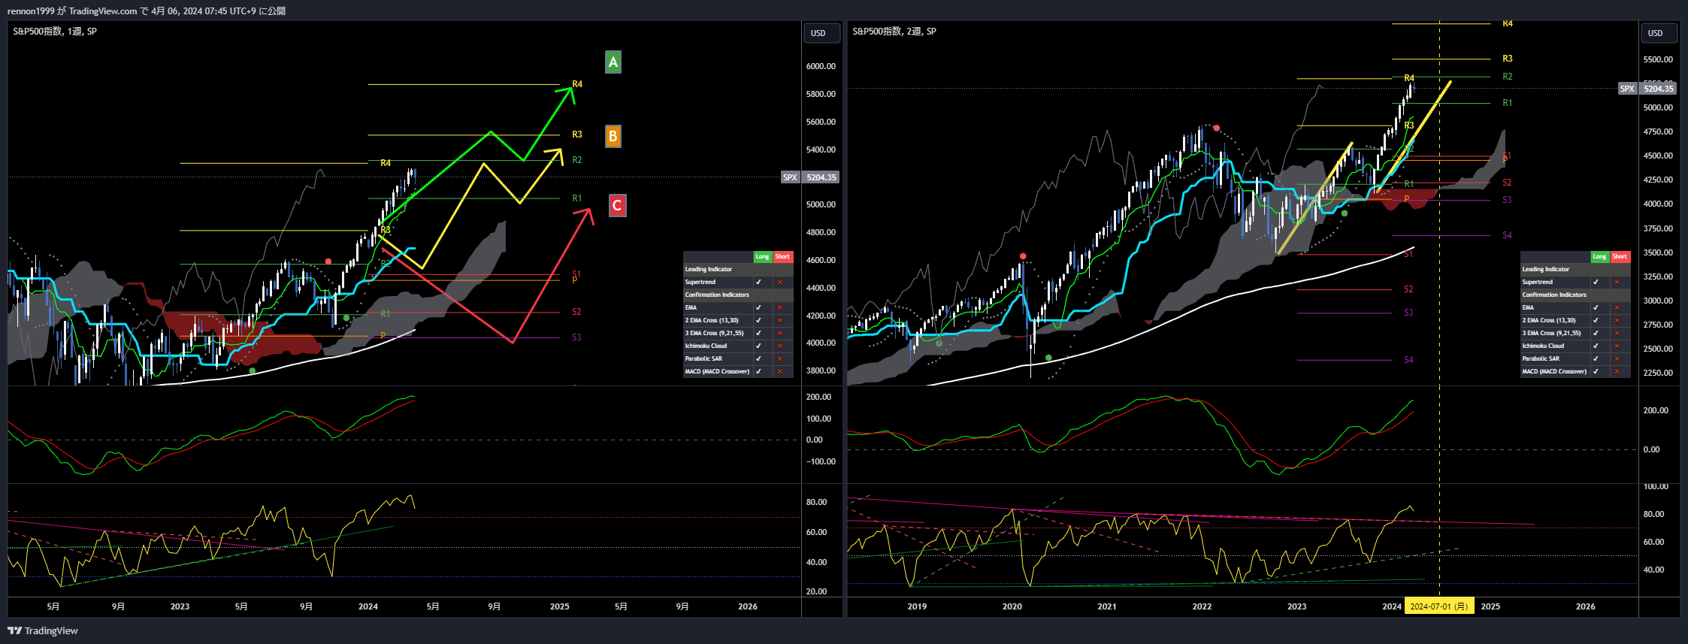Click 'Parabolic SAR' label in 2-week chart table
This screenshot has width=1688, height=644.
tap(1541, 358)
